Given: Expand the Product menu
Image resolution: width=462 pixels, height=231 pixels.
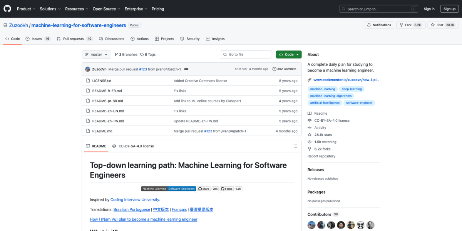Looking at the screenshot, I should (x=26, y=8).
